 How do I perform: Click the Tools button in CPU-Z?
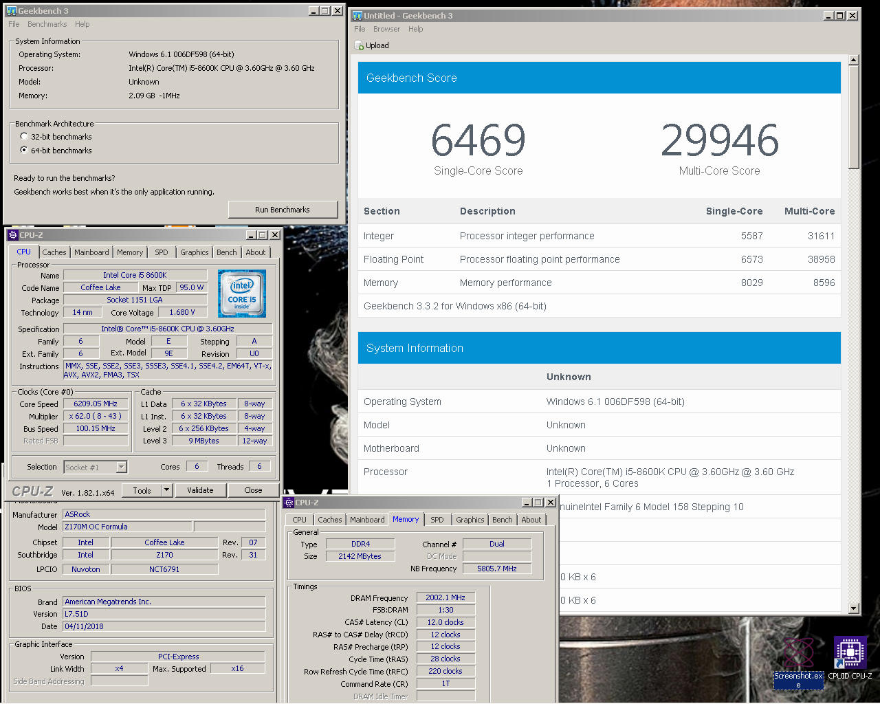coord(142,490)
